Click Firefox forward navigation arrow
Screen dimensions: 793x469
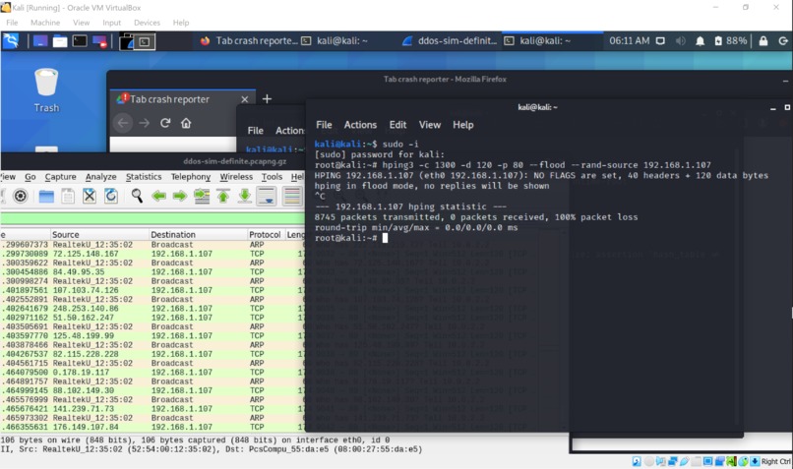point(144,123)
